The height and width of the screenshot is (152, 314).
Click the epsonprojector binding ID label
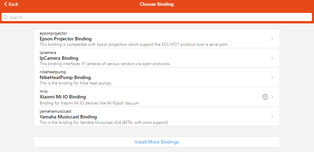point(53,33)
